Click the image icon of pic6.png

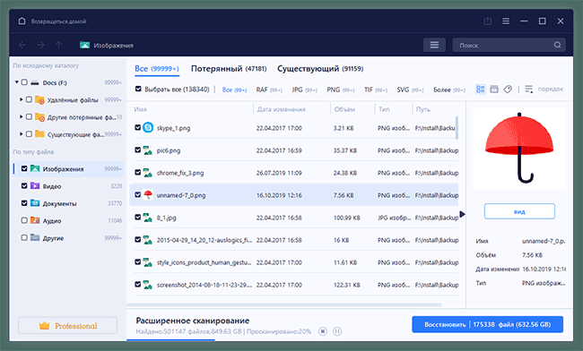(148, 150)
